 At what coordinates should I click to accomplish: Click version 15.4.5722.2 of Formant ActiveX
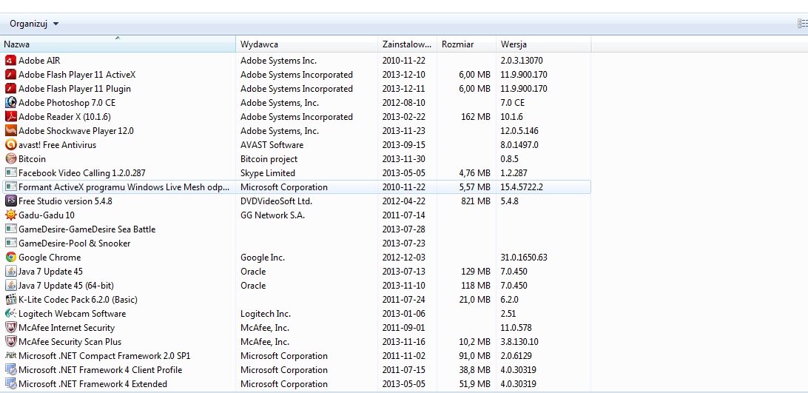click(522, 187)
